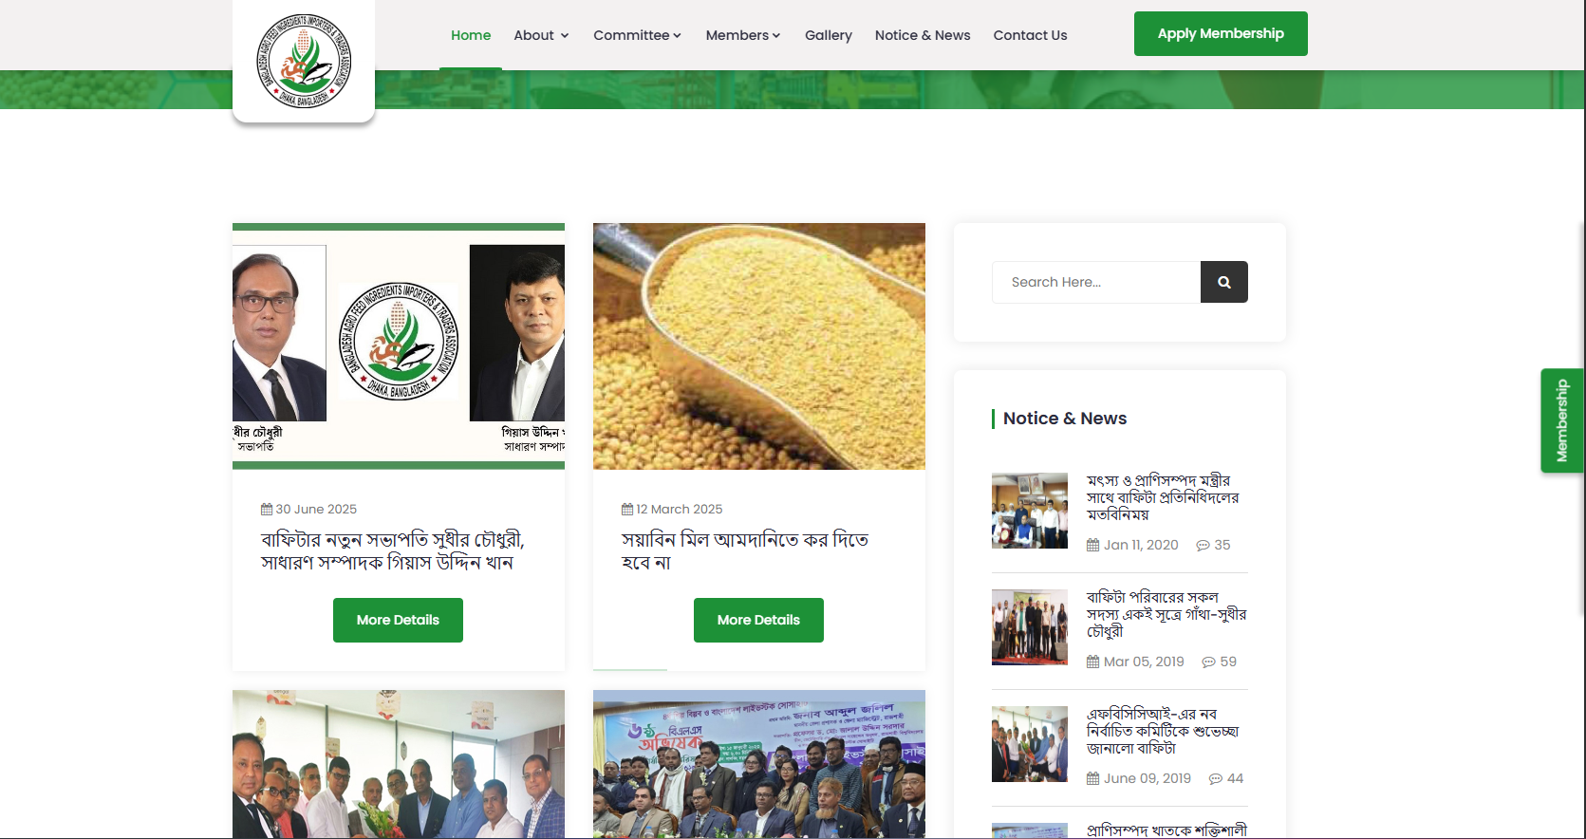Click More Details under the 30 June article
This screenshot has height=839, width=1586.
398,620
